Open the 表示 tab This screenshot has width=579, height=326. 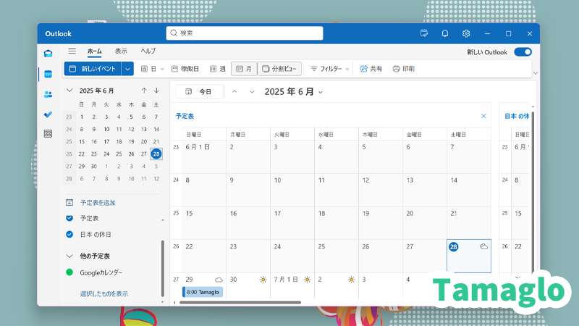click(x=121, y=51)
